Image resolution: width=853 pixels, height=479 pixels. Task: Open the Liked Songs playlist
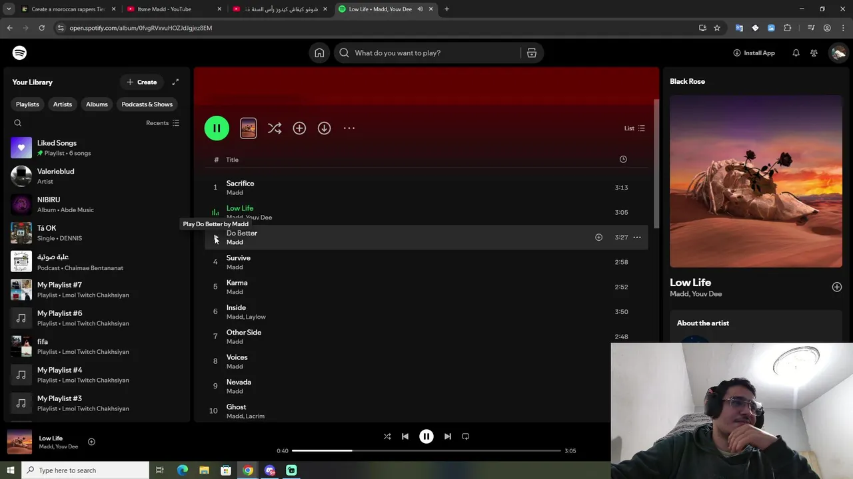97,148
